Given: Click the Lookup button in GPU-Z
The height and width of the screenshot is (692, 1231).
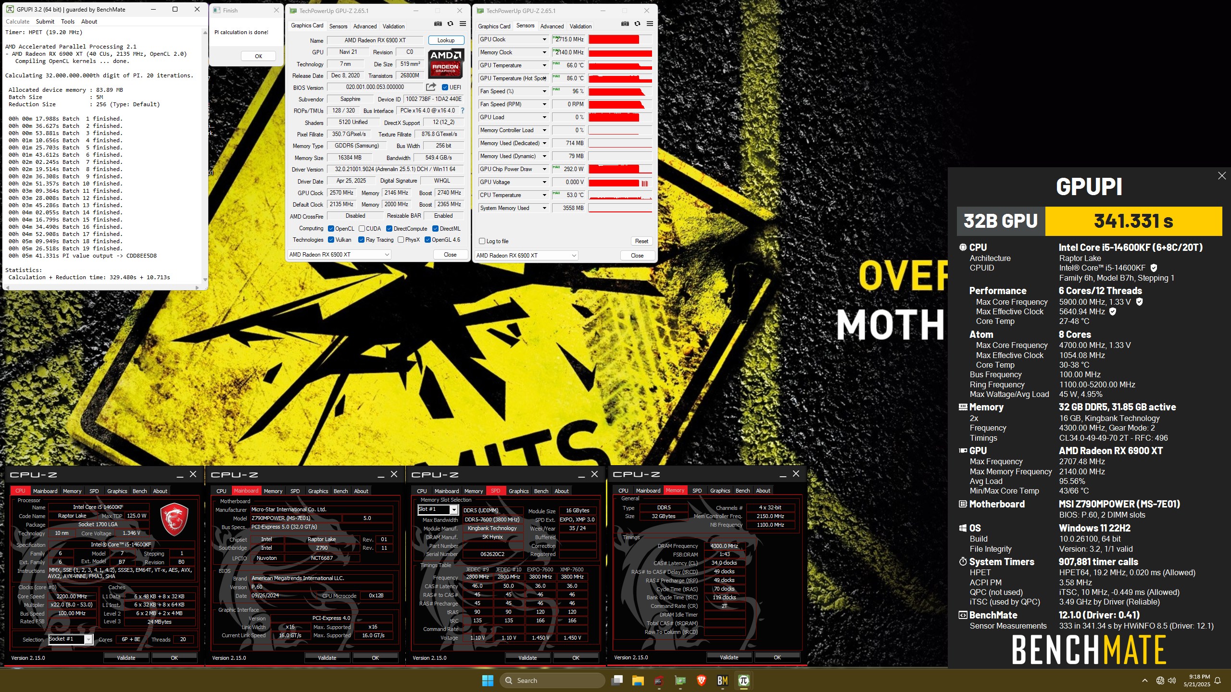Looking at the screenshot, I should [446, 40].
